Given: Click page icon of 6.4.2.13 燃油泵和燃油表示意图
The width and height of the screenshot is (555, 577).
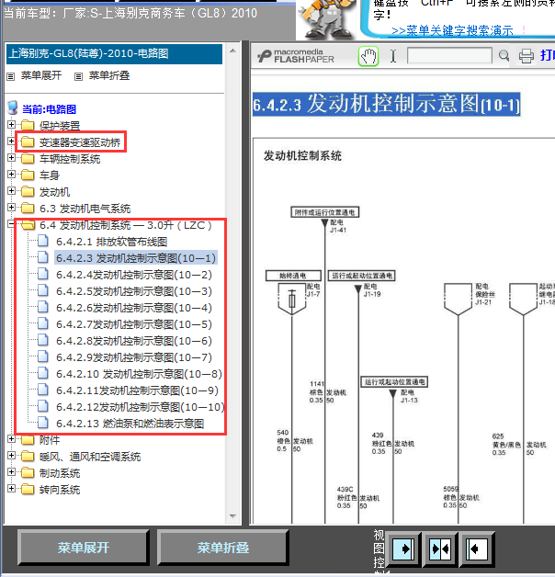Looking at the screenshot, I should pyautogui.click(x=43, y=423).
